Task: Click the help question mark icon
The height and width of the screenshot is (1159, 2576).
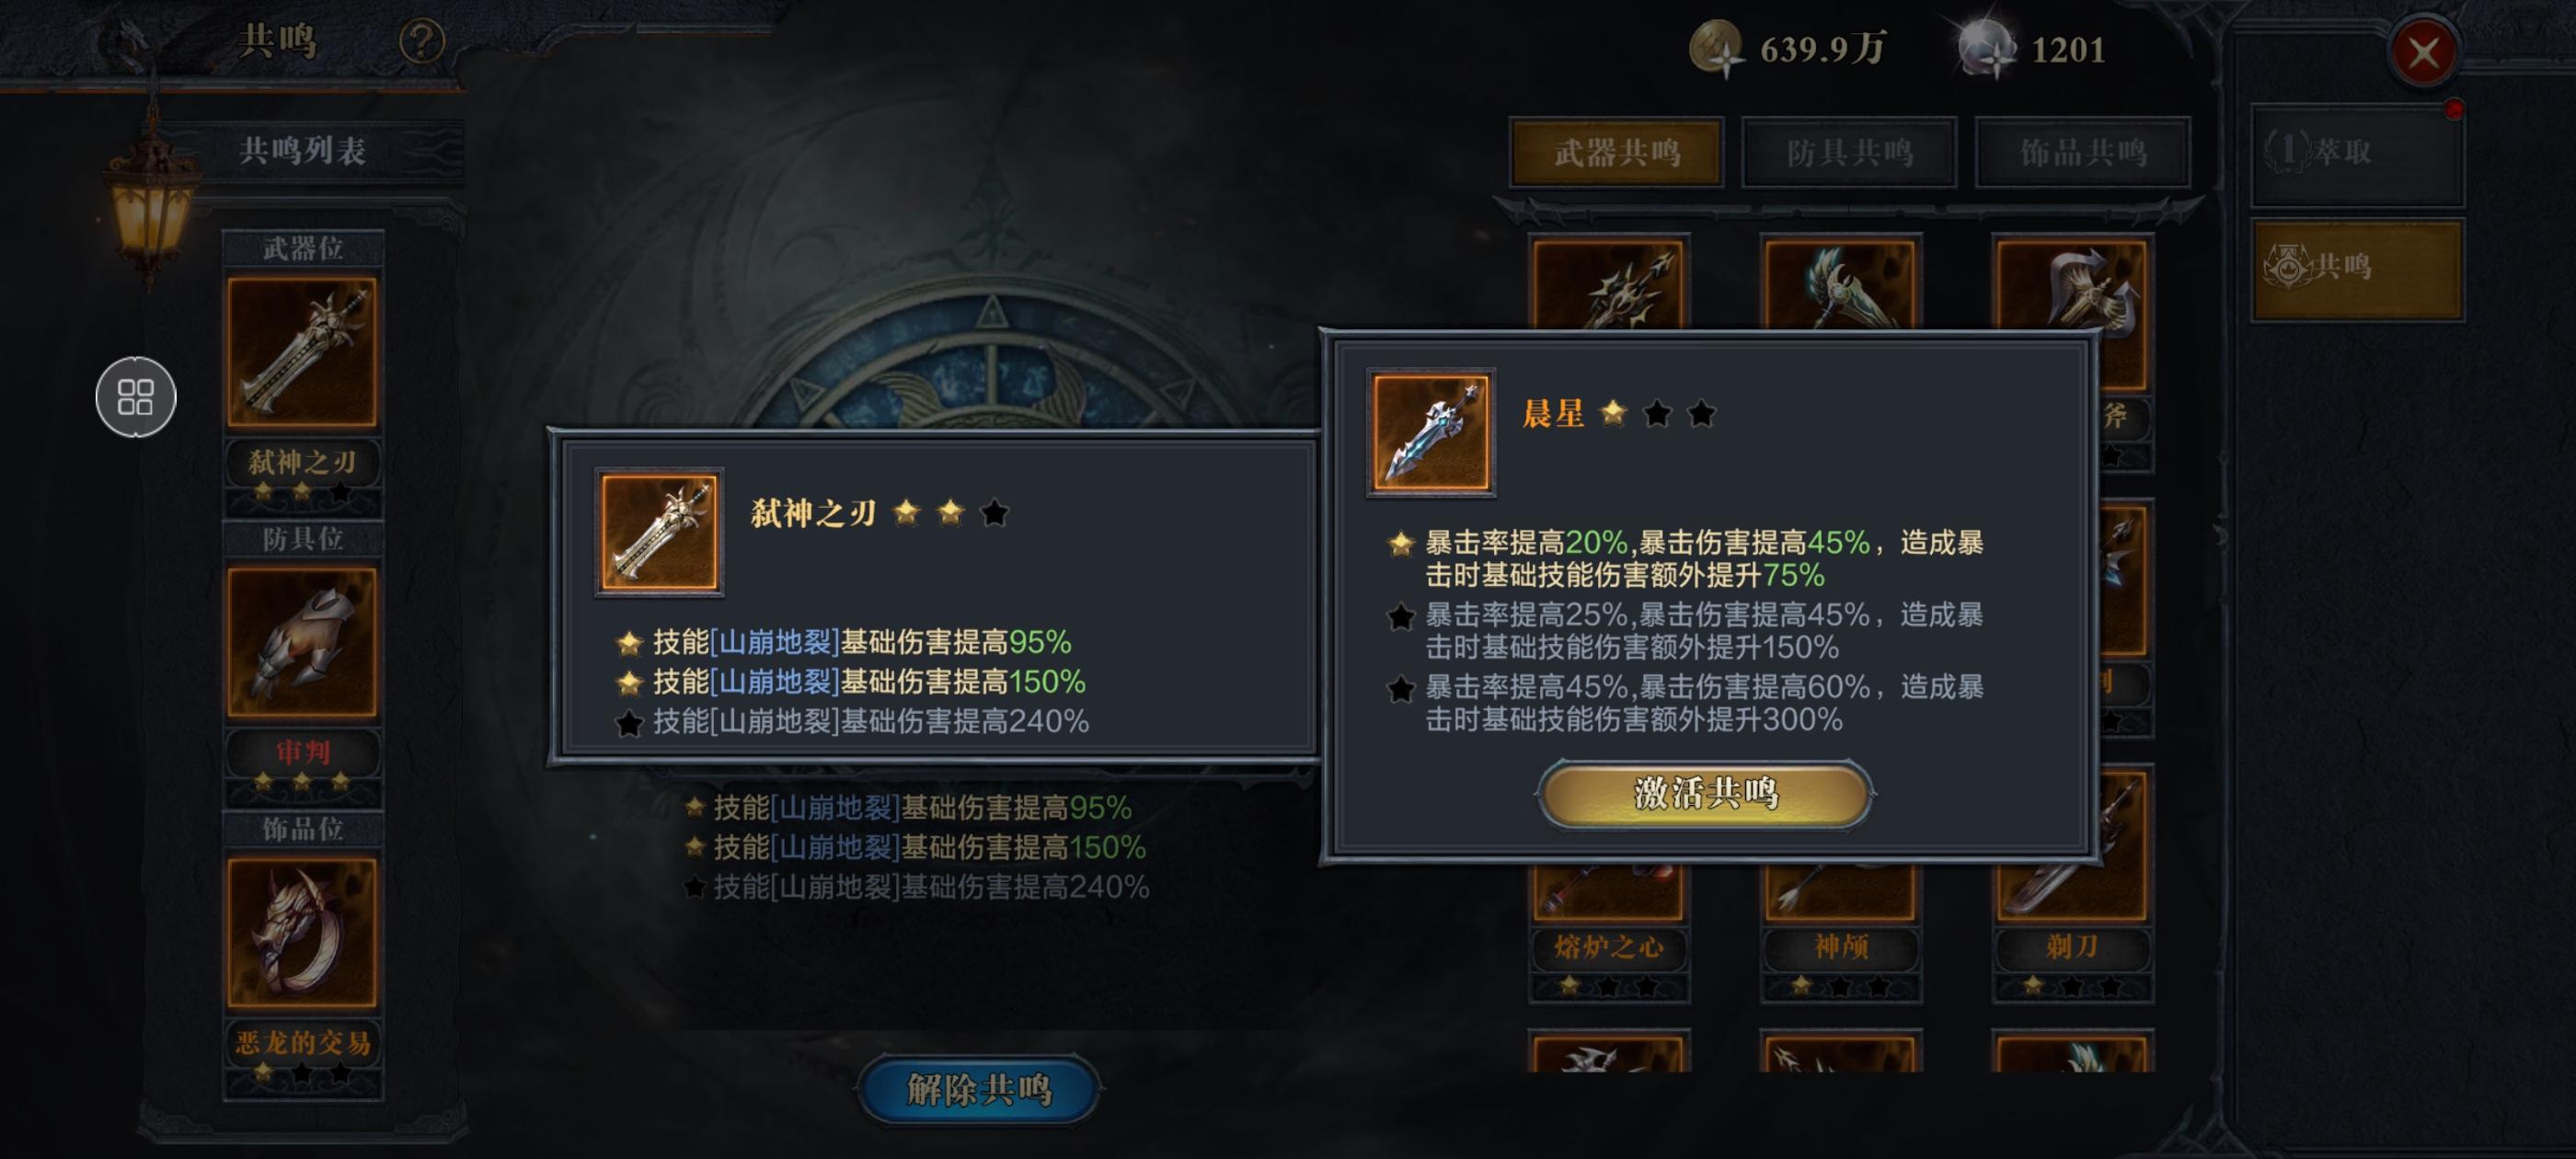Action: [421, 42]
